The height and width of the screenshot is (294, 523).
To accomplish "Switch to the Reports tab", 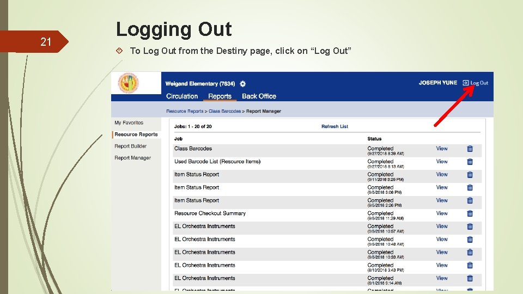I will pyautogui.click(x=220, y=96).
